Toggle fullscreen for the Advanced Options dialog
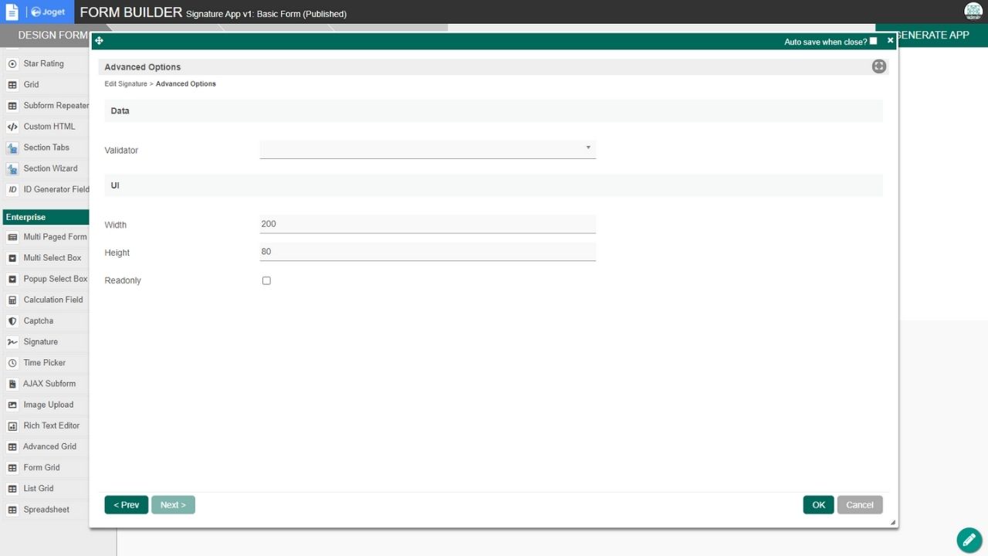Screen dimensions: 988x556 point(879,66)
